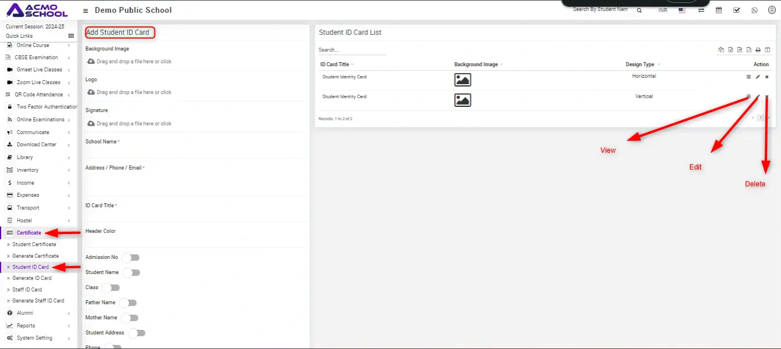Viewport: 781px width, 349px height.
Task: Edit the Horizontal Student Identity Card
Action: 758,77
